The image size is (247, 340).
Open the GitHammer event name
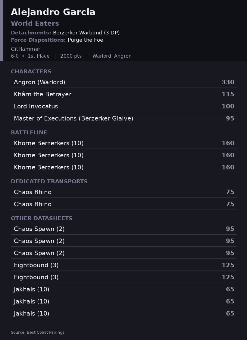pos(26,49)
